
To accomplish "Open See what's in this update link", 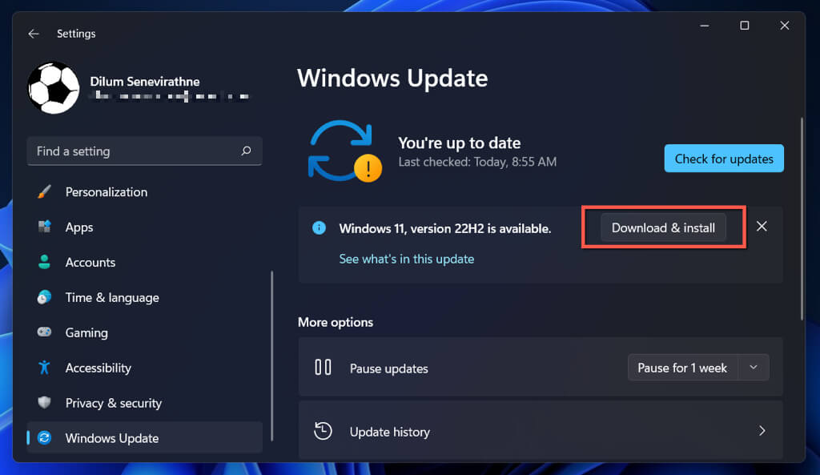I will tap(406, 259).
